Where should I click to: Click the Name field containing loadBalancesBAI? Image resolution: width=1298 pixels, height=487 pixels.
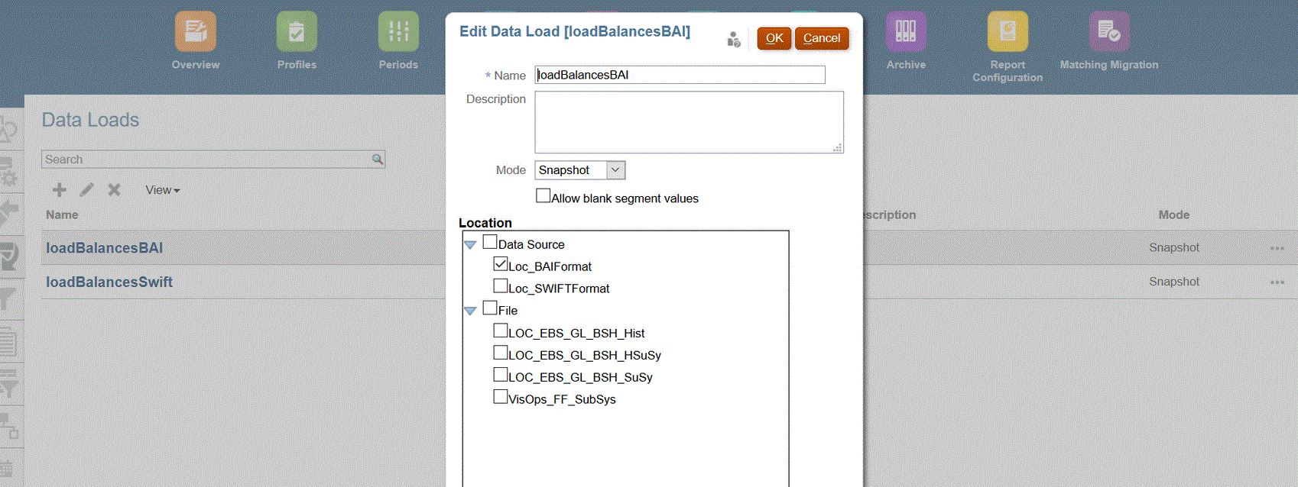[x=680, y=75]
